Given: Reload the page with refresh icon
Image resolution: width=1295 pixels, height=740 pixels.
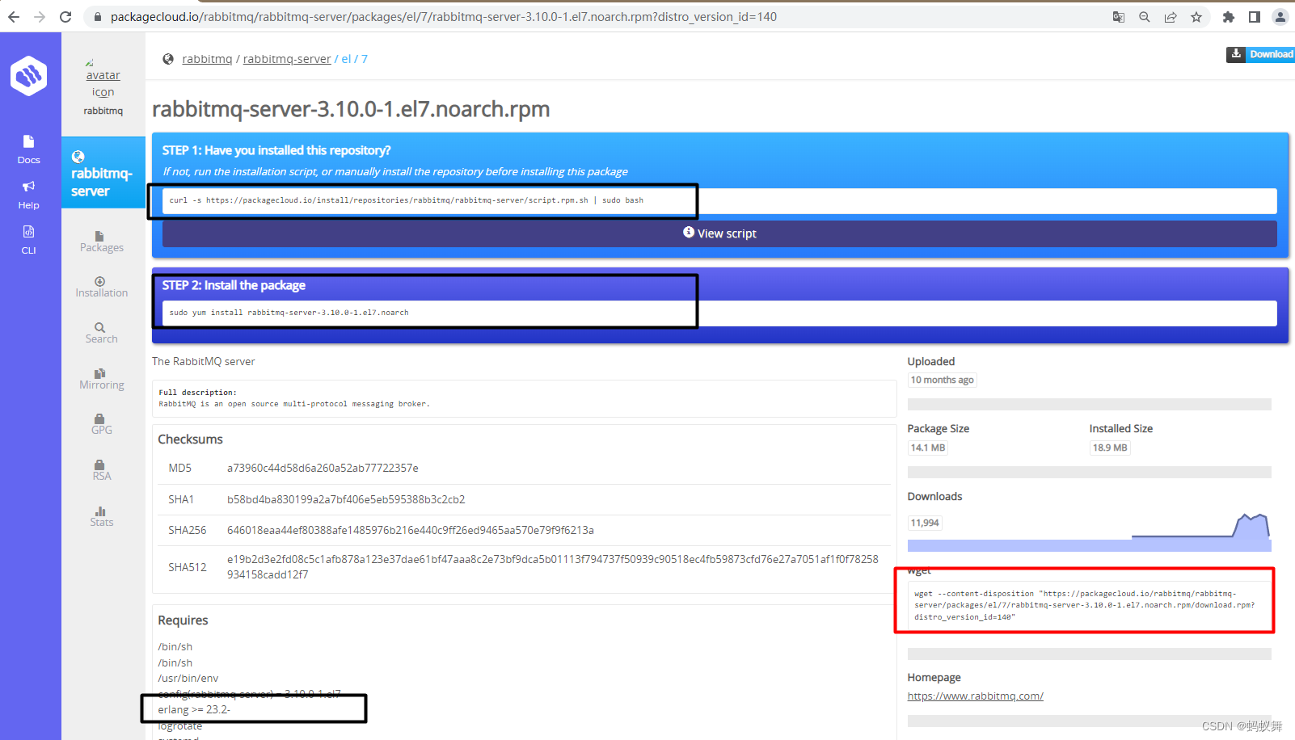Looking at the screenshot, I should (65, 16).
